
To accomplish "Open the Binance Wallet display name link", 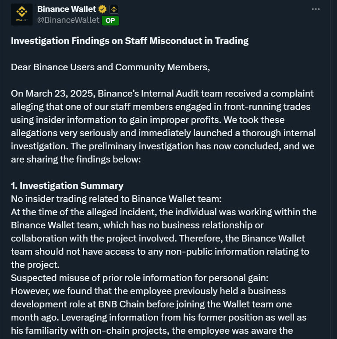I will tap(67, 9).
